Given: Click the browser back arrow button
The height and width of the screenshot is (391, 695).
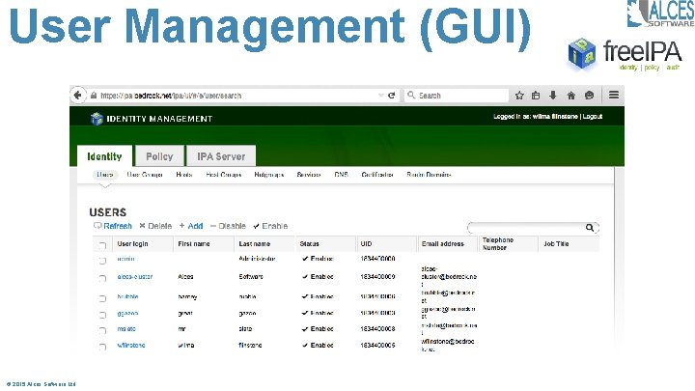Looking at the screenshot, I should (78, 95).
